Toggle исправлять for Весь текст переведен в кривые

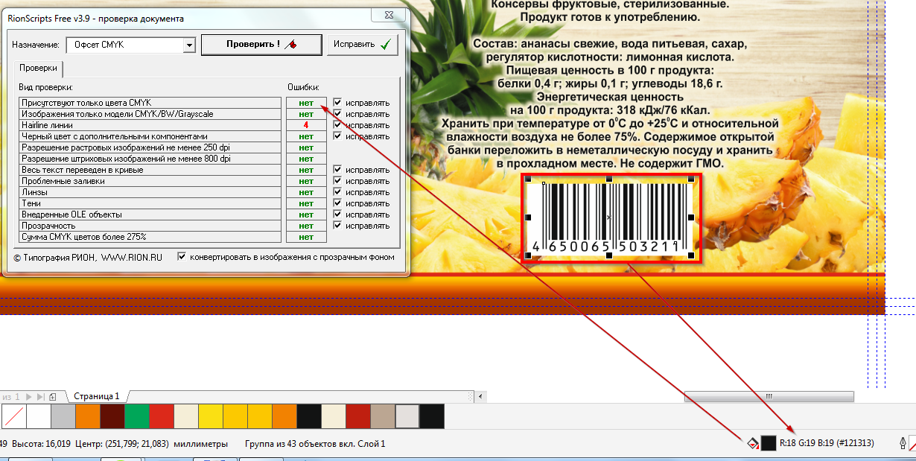click(337, 170)
